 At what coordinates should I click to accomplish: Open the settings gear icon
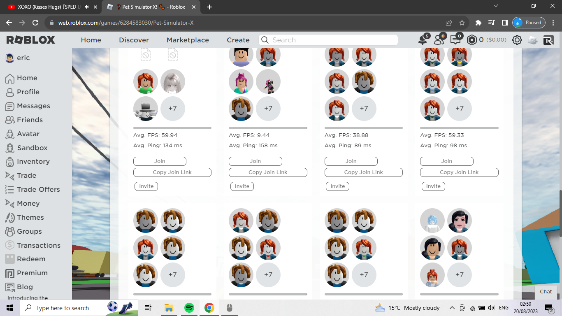[x=517, y=40]
